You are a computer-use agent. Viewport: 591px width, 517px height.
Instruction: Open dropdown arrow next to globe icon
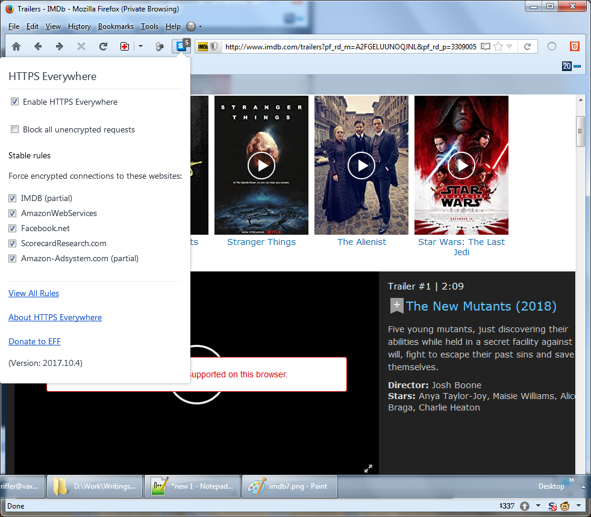point(200,26)
